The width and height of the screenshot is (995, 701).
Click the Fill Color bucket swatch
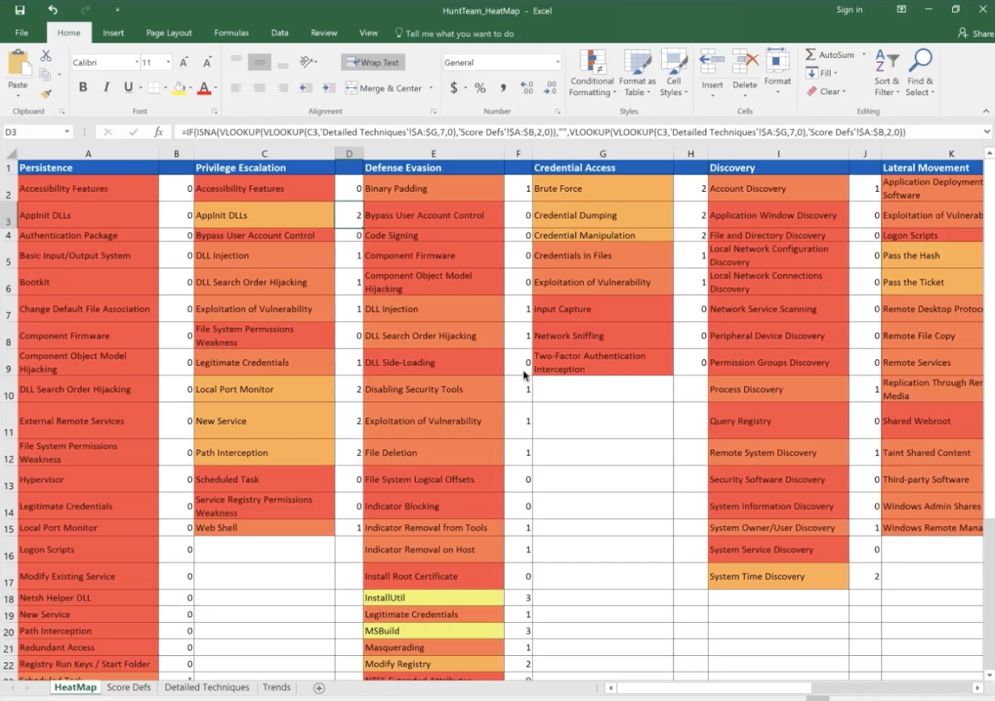coord(179,88)
